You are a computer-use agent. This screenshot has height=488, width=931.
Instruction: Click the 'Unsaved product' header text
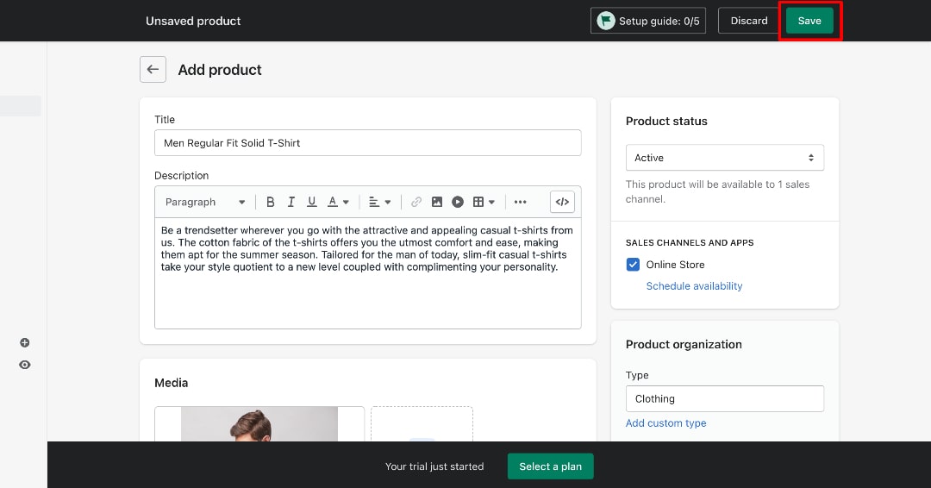pos(193,21)
